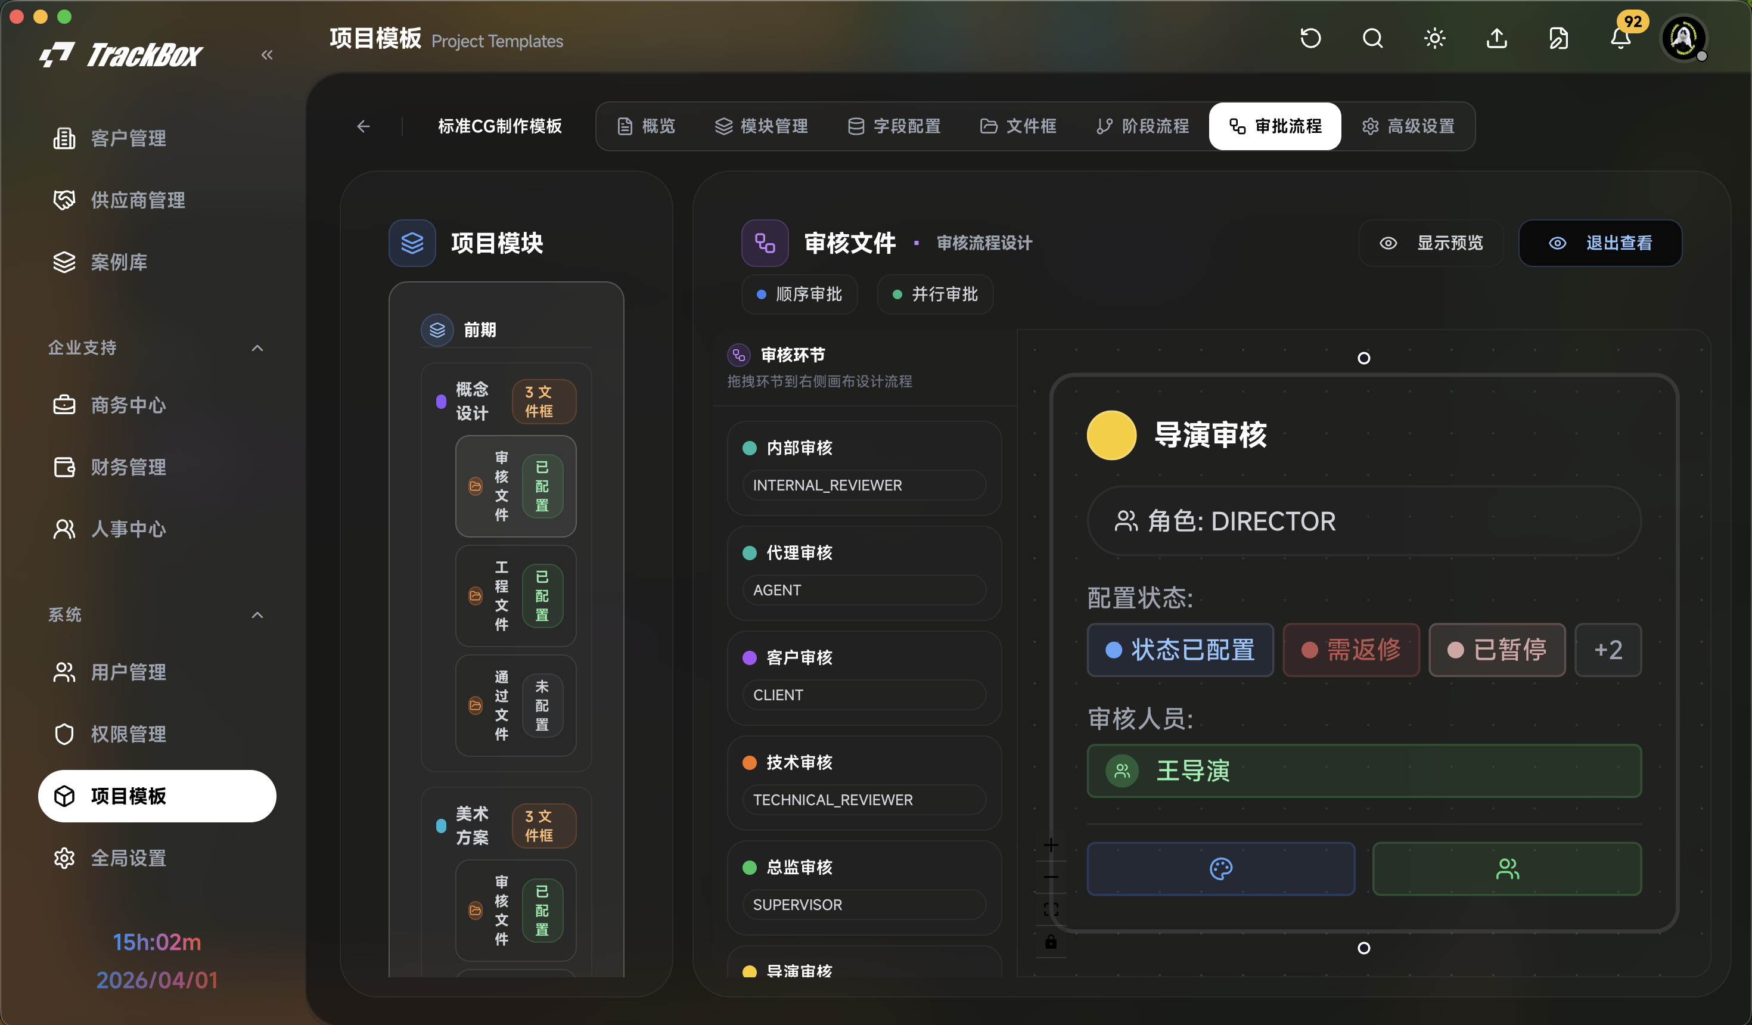The height and width of the screenshot is (1025, 1752).
Task: Collapse the sidebar with double chevron
Action: click(267, 55)
